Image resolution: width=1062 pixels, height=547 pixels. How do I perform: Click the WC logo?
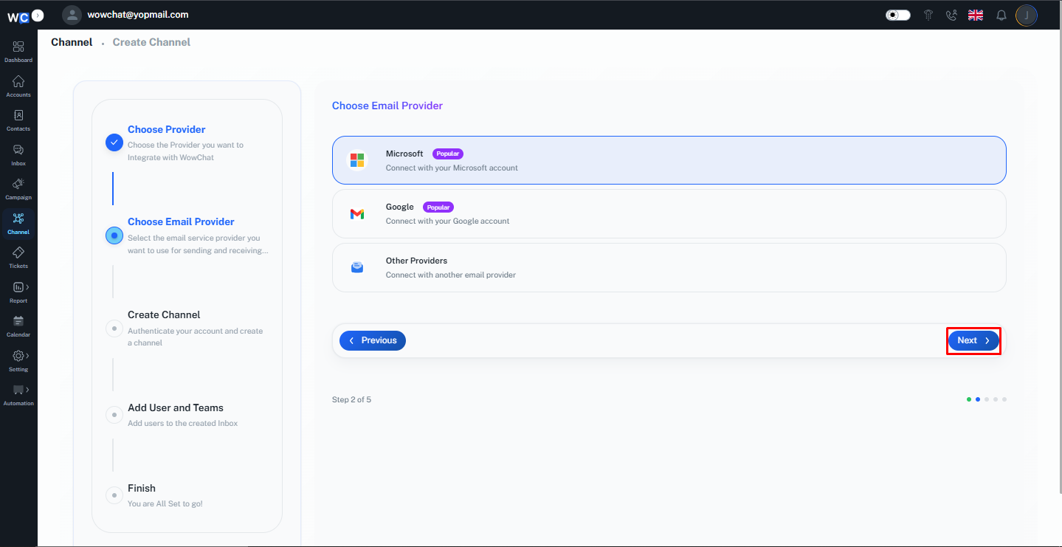[x=18, y=16]
